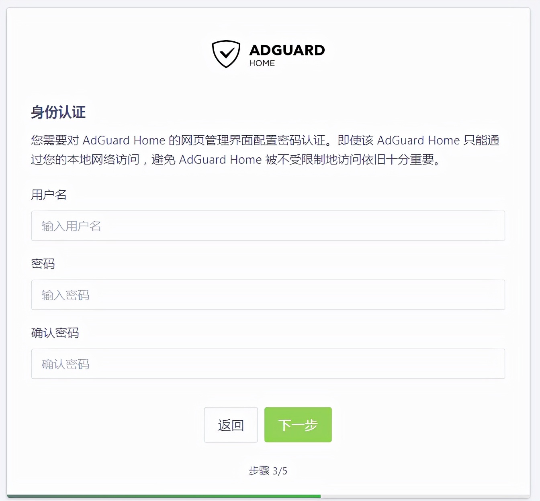Focus the 输入用户名 input field
This screenshot has width=540, height=501.
(268, 226)
